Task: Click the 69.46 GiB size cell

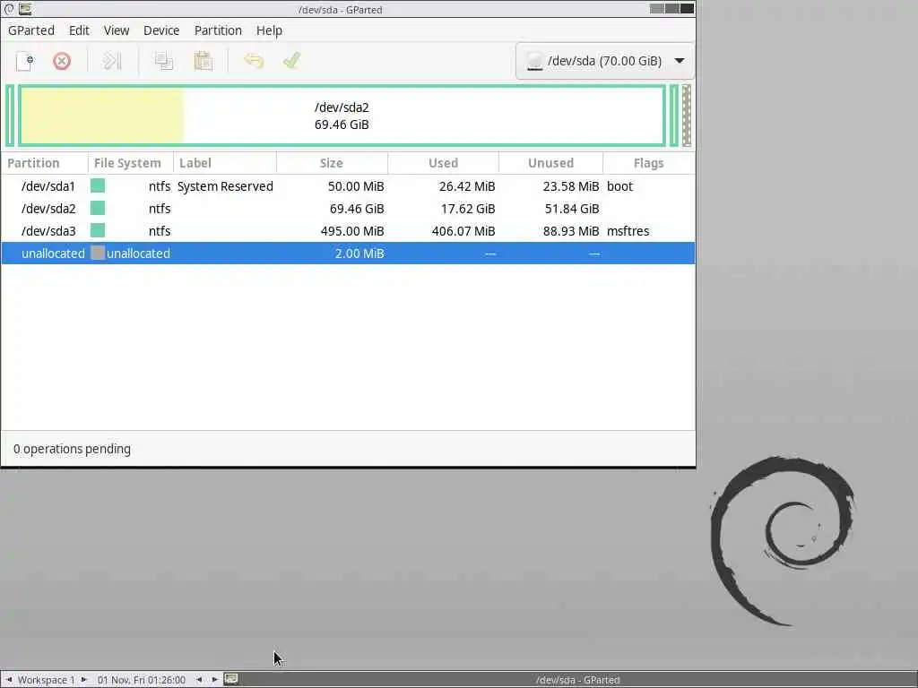Action: tap(357, 208)
